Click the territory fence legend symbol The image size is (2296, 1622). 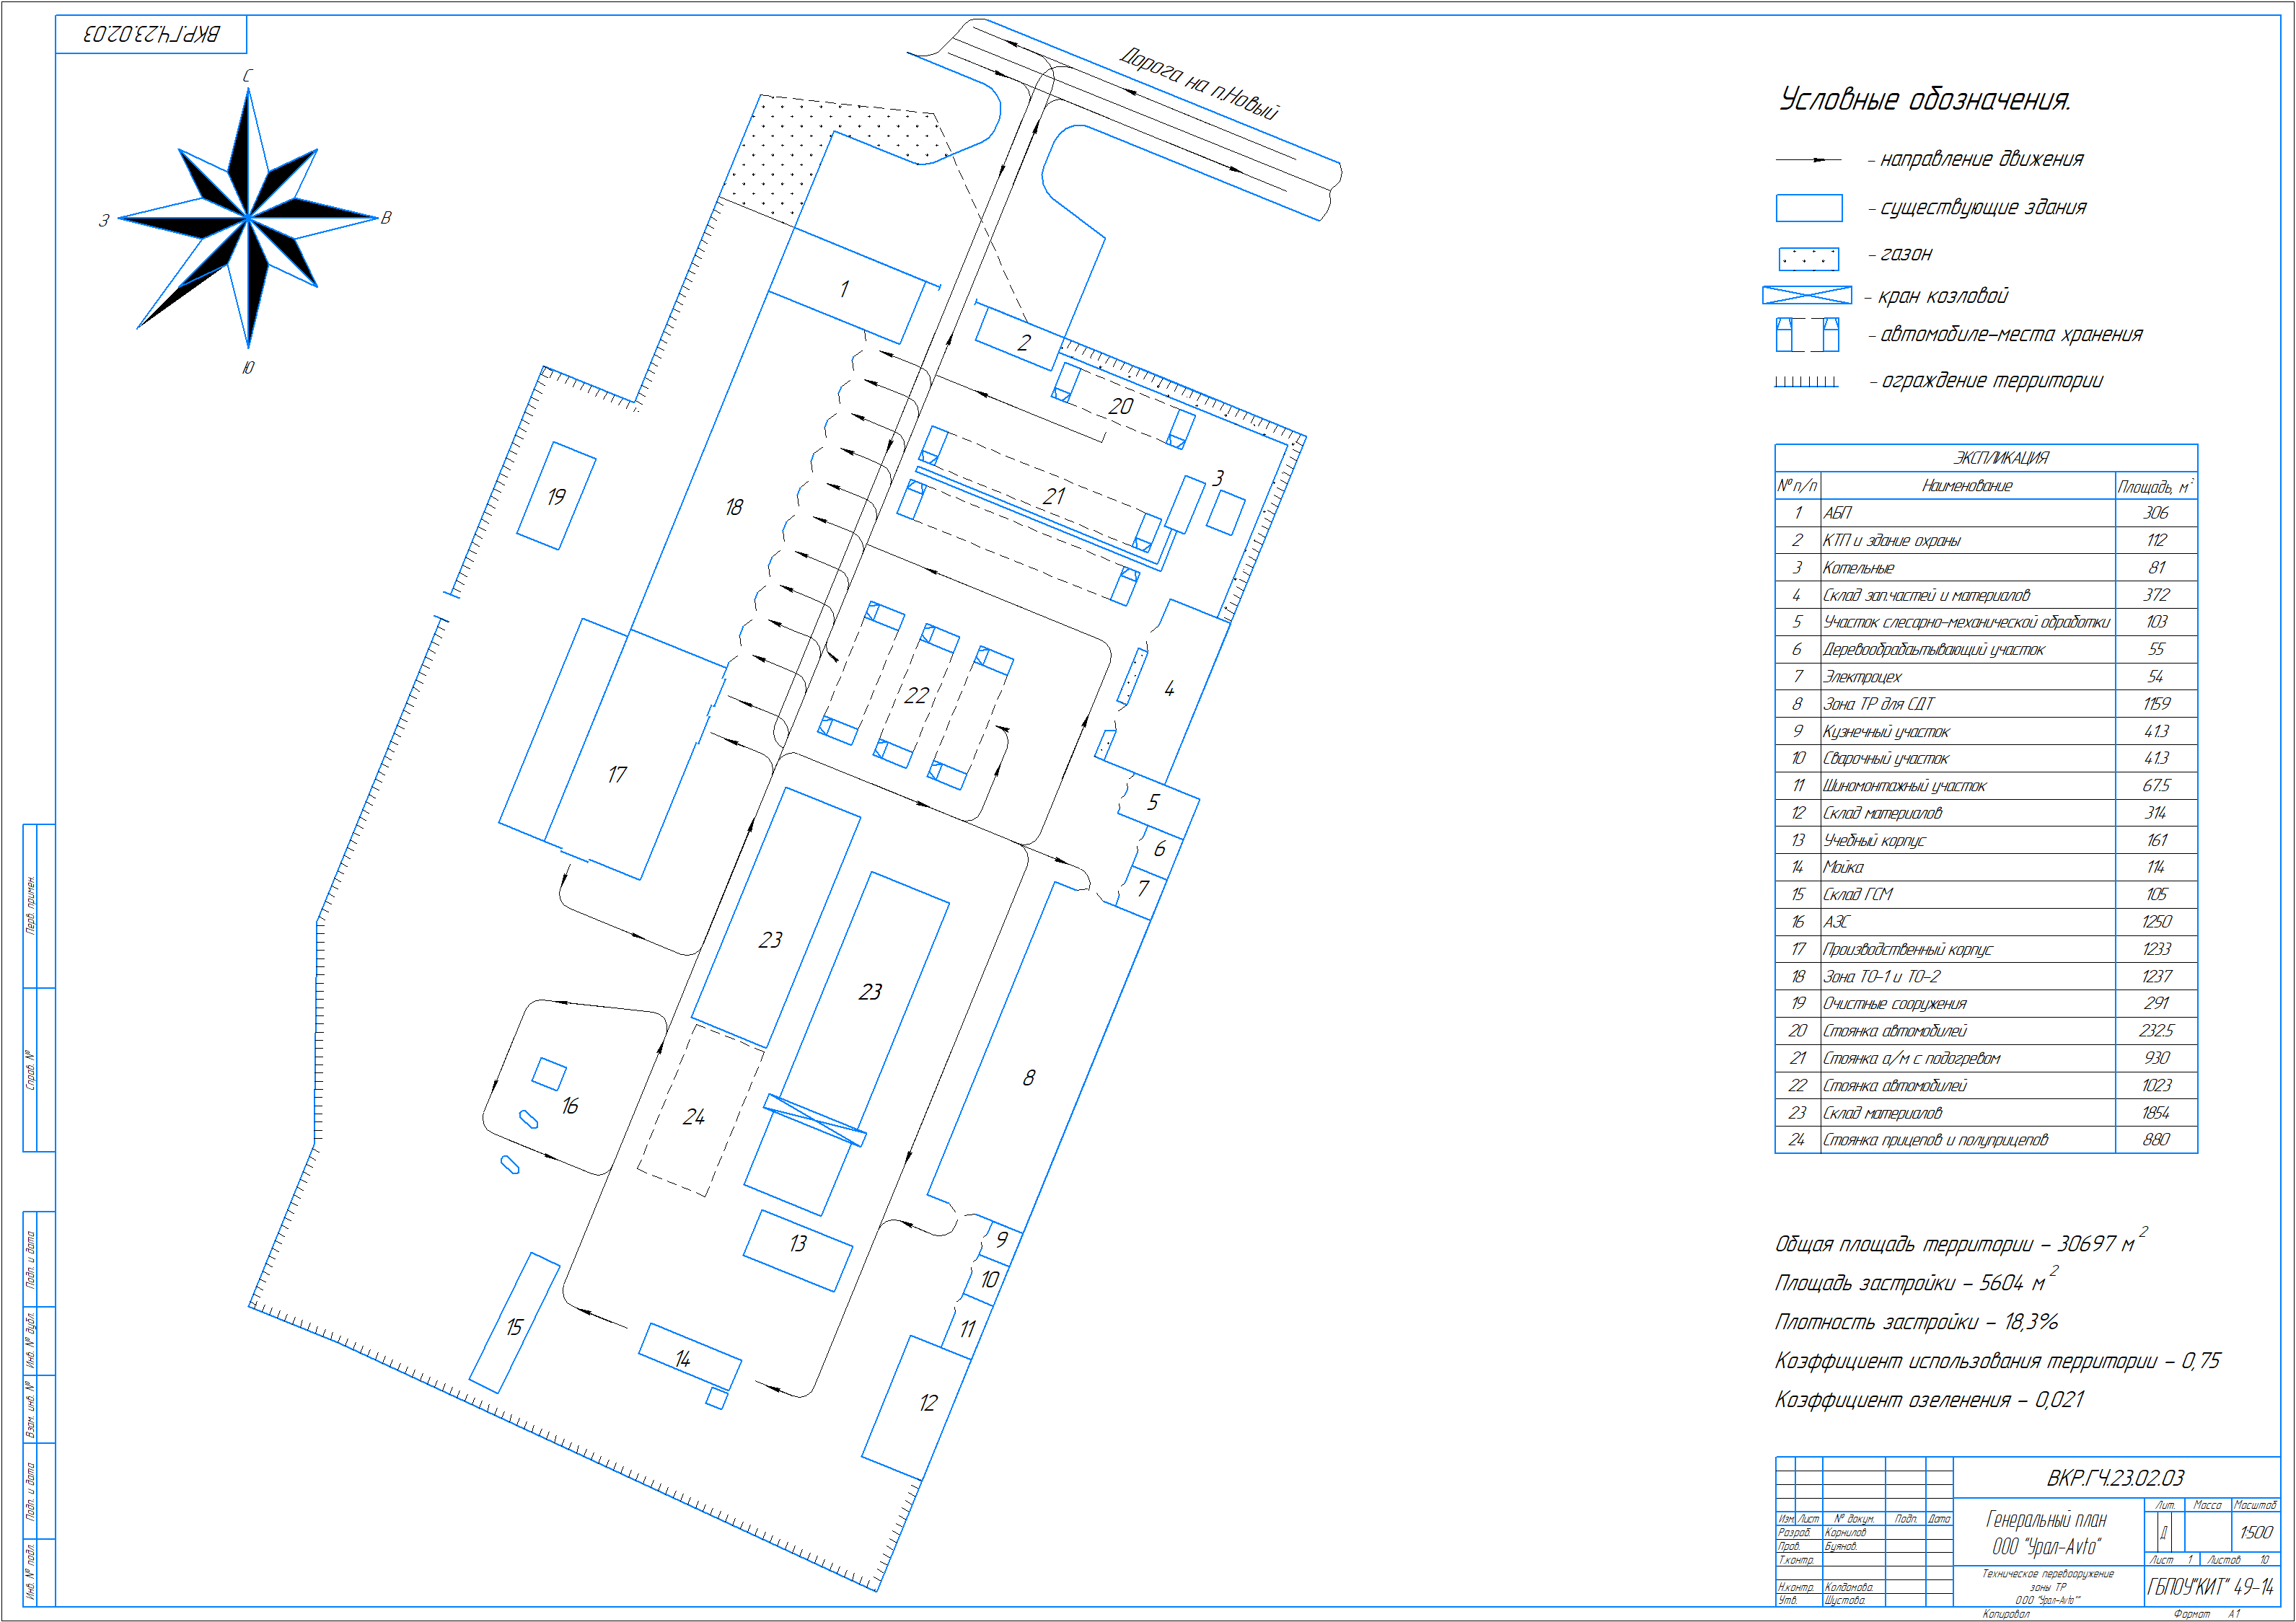point(1806,382)
